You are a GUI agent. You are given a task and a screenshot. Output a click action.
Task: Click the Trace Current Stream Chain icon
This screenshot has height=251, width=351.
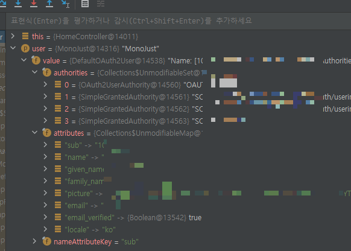pyautogui.click(x=101, y=4)
